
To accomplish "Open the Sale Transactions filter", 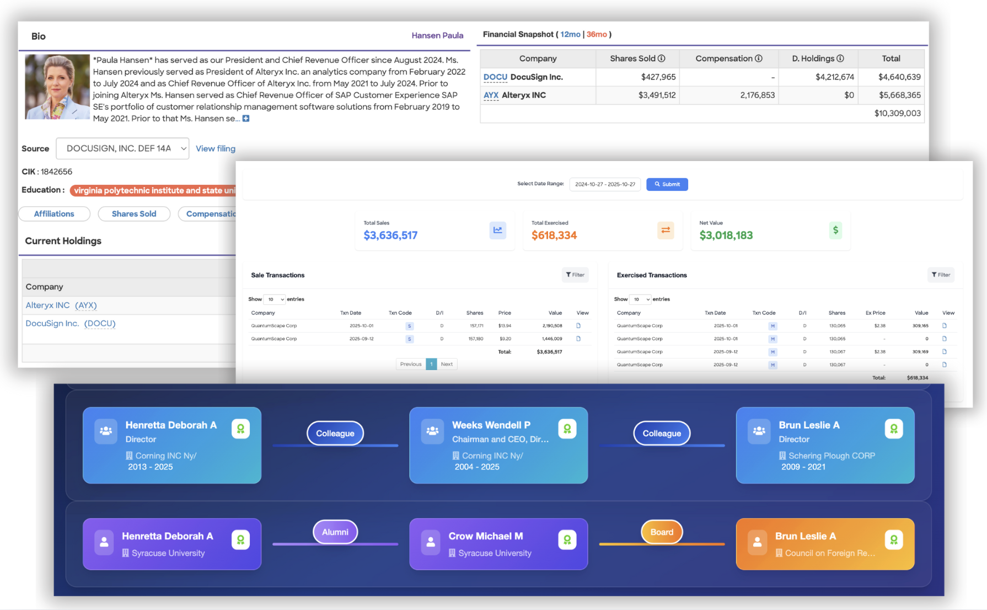I will [x=575, y=275].
